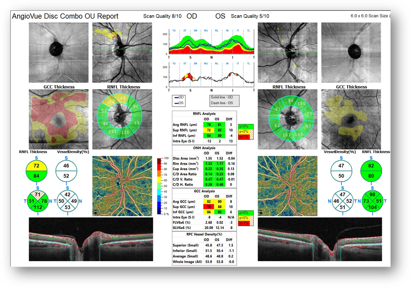The width and height of the screenshot is (411, 288).
Task: Click the yellow Sup RNFL OD value 72
Action: click(x=208, y=131)
